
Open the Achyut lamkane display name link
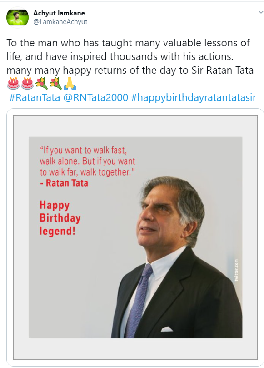tap(59, 13)
